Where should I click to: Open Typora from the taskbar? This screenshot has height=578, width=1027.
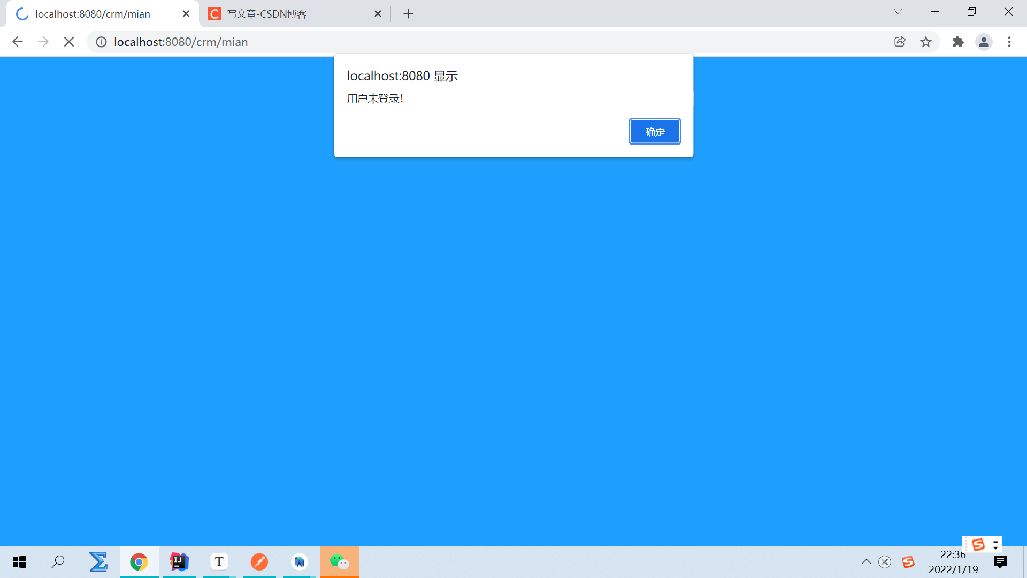(219, 561)
